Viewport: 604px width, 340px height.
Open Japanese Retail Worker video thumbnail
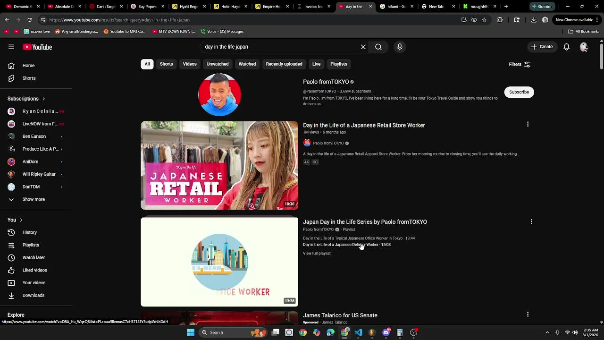(219, 165)
